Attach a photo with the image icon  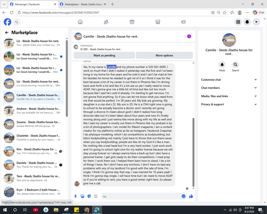(82, 196)
